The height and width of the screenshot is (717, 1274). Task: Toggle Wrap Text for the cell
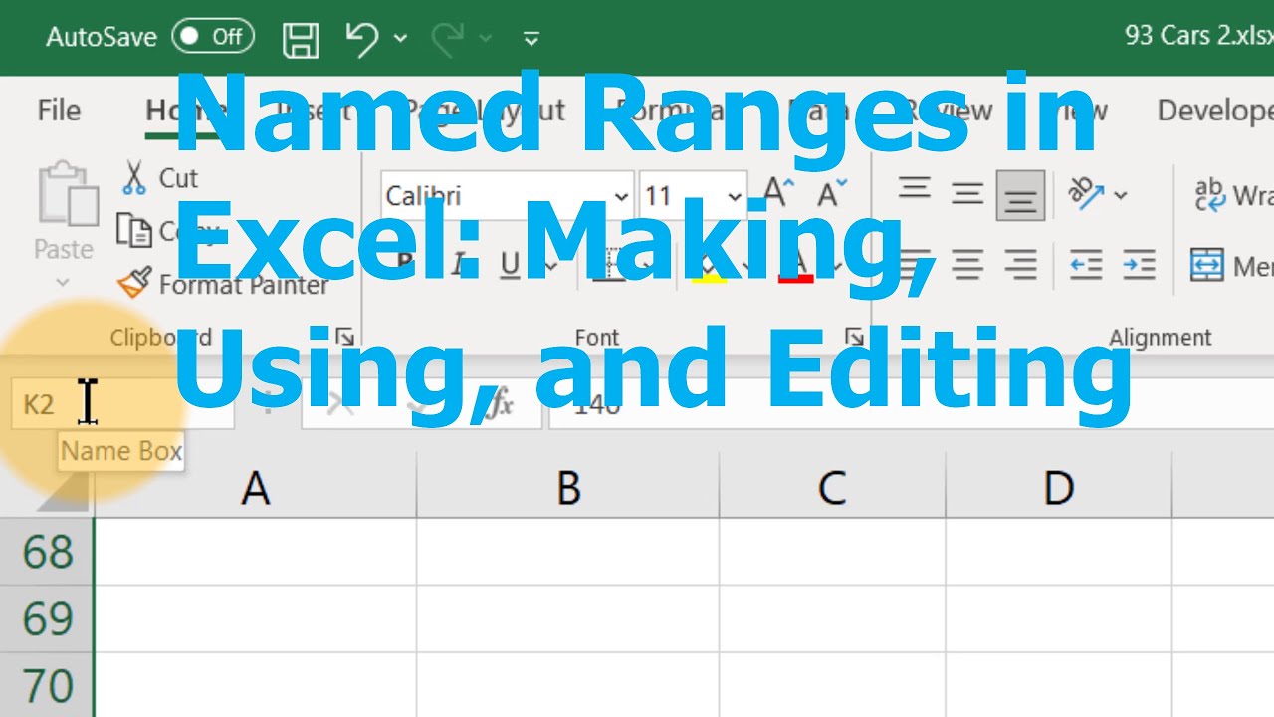(x=1232, y=195)
